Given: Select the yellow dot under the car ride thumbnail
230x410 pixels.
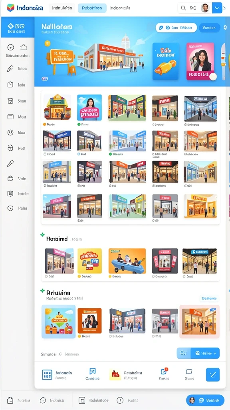Looking at the screenshot, I should (x=110, y=276).
